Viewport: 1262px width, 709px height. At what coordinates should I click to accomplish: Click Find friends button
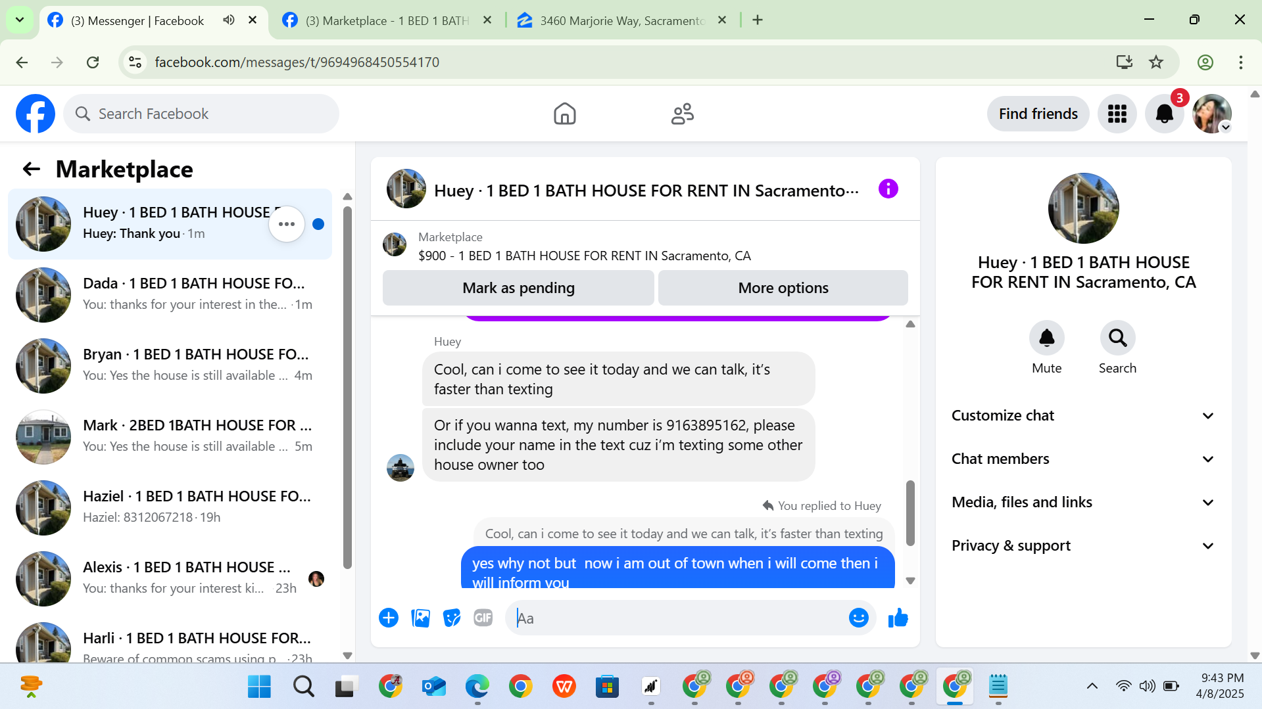tap(1038, 114)
